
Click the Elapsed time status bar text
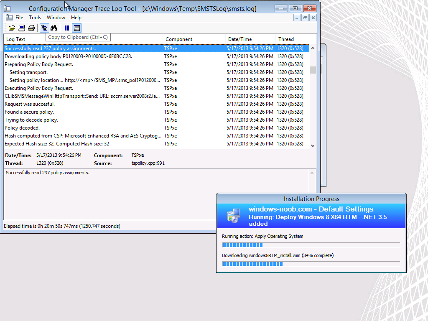[62, 226]
